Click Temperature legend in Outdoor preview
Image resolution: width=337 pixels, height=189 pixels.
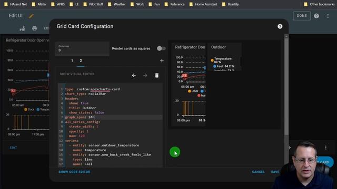click(x=221, y=60)
